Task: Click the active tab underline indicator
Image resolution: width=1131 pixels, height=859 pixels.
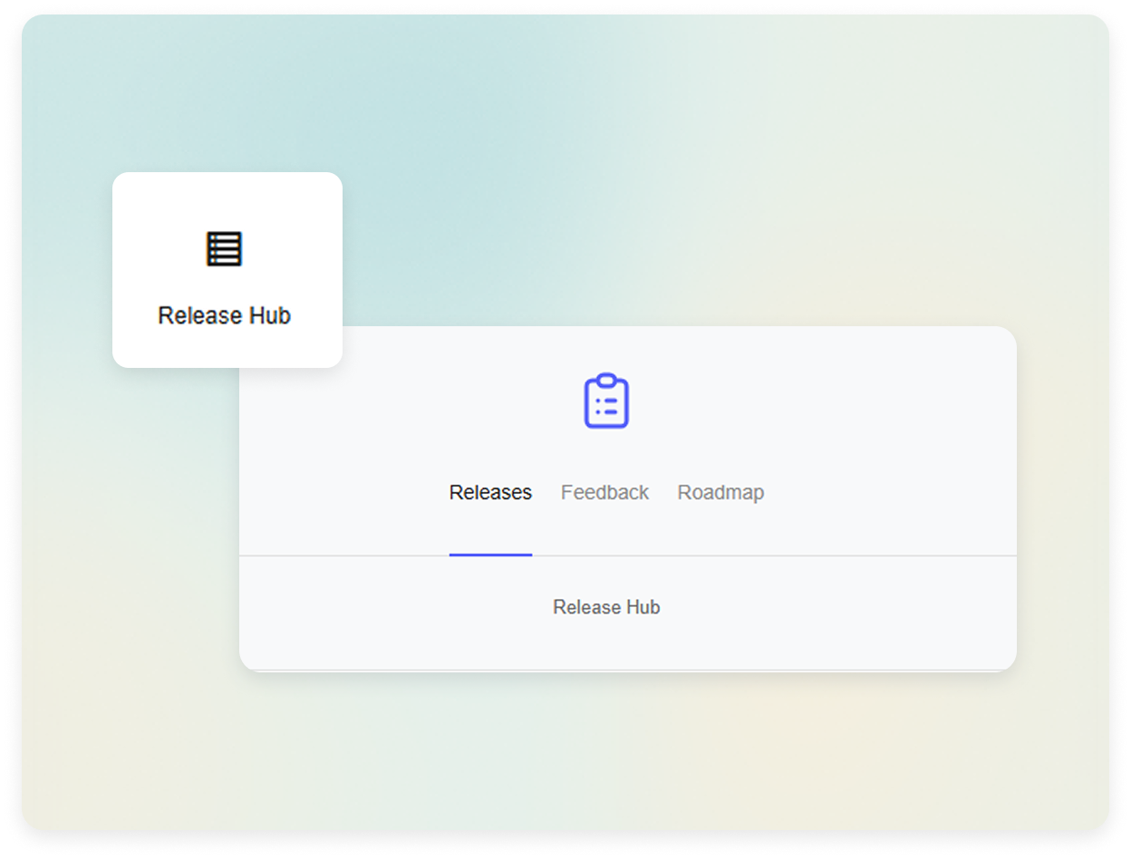Action: point(490,556)
